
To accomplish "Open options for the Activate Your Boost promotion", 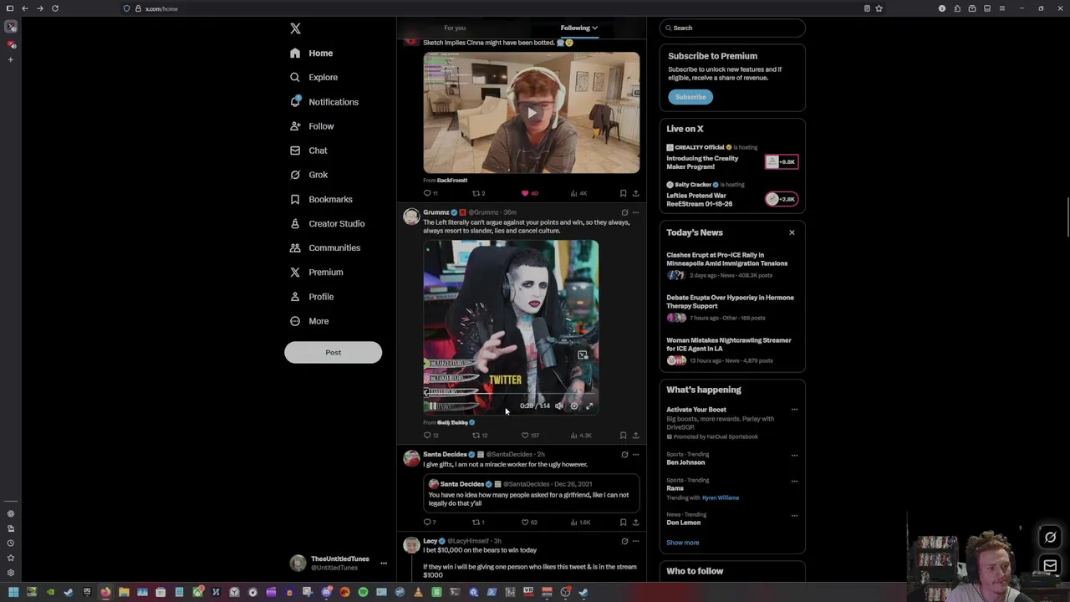I will coord(794,410).
